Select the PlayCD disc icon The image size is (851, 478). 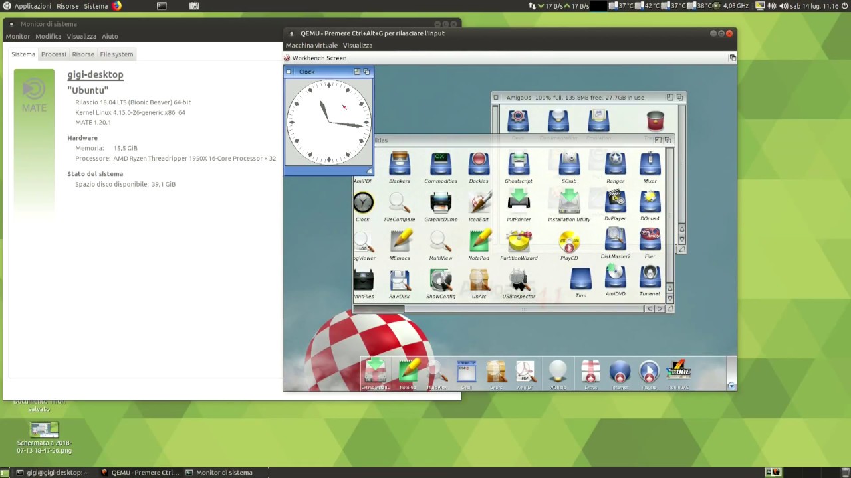[x=569, y=242]
